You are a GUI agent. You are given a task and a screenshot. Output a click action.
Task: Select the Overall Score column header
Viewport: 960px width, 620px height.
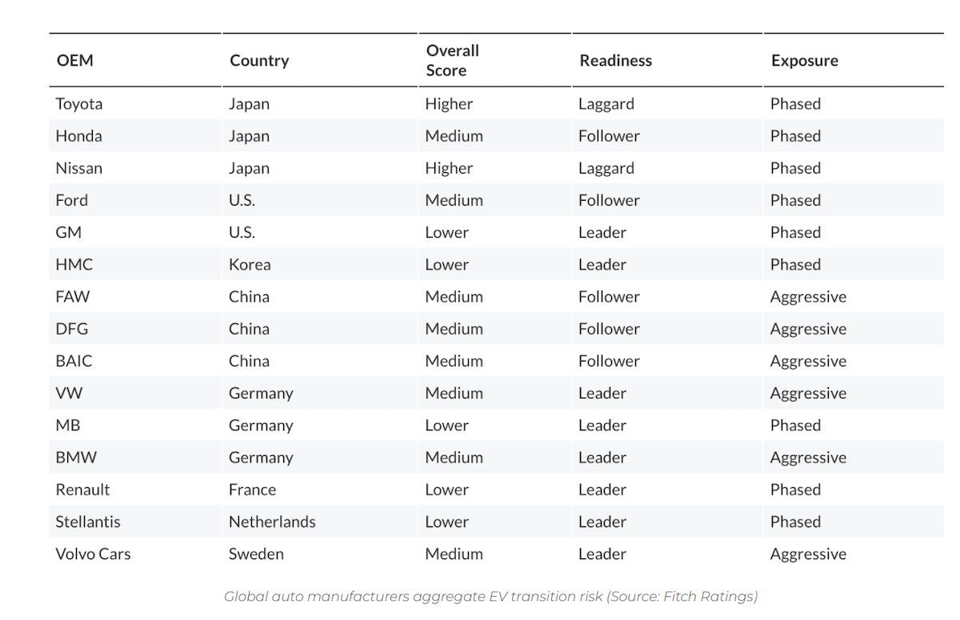pos(453,61)
